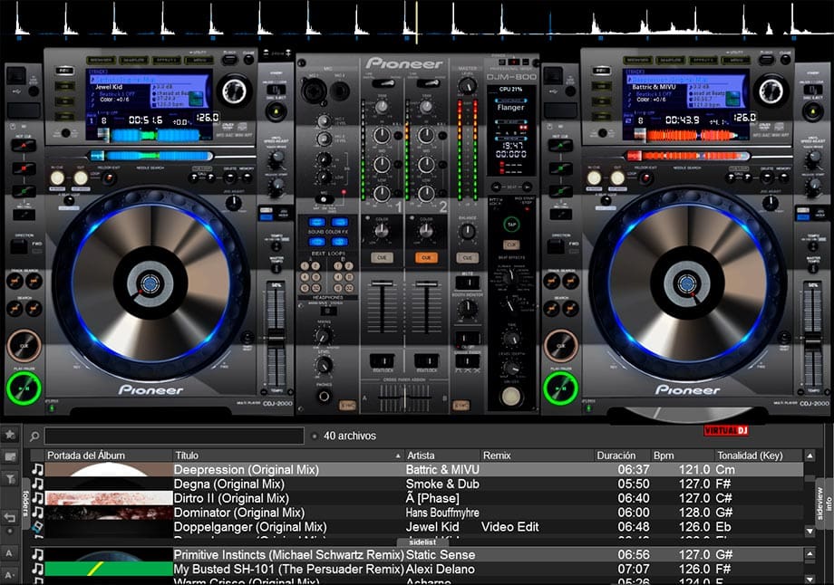This screenshot has width=834, height=585.
Task: Toggle the Master CUE button
Action: point(467,258)
